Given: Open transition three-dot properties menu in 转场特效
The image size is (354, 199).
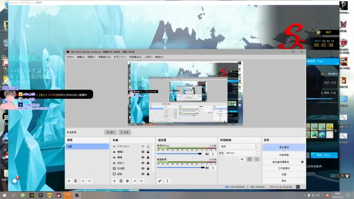Looking at the screenshot, I should click(257, 159).
